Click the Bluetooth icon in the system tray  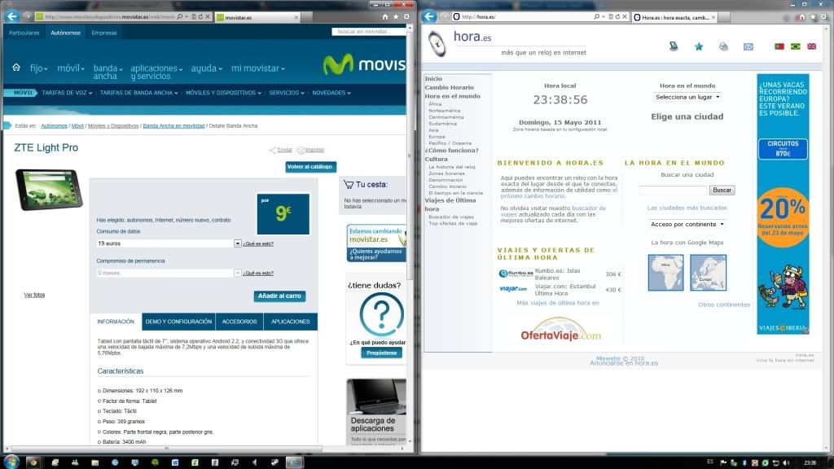[x=744, y=462]
